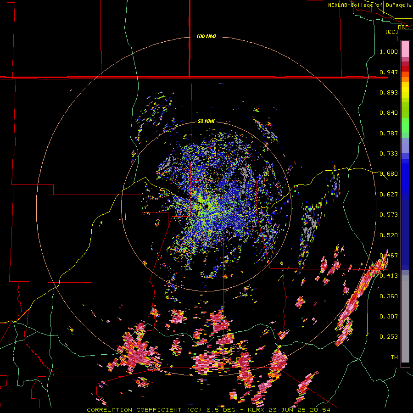Select the 0.627 legend value

tap(389, 195)
